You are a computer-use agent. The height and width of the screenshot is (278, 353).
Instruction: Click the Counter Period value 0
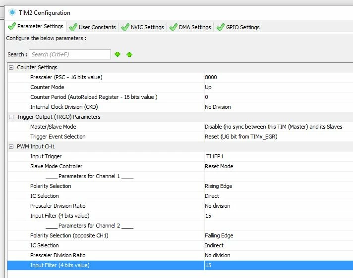click(x=206, y=97)
